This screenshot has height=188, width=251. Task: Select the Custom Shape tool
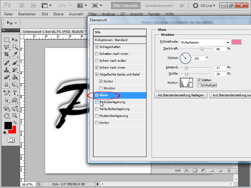pos(15,100)
